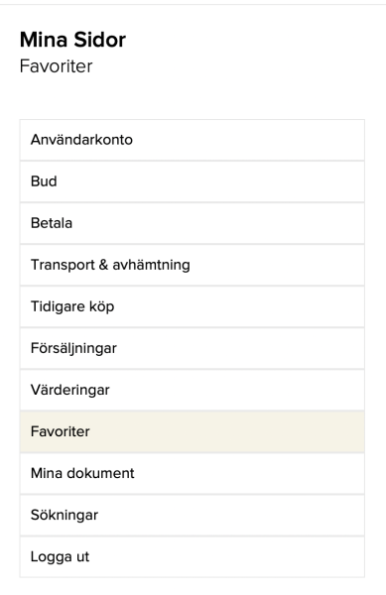386x595 pixels.
Task: Show saved Sökningar
Action: click(193, 516)
